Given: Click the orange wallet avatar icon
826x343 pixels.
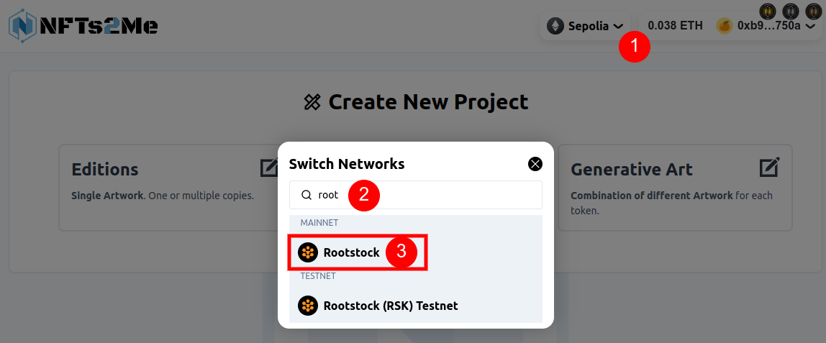Looking at the screenshot, I should pos(725,26).
